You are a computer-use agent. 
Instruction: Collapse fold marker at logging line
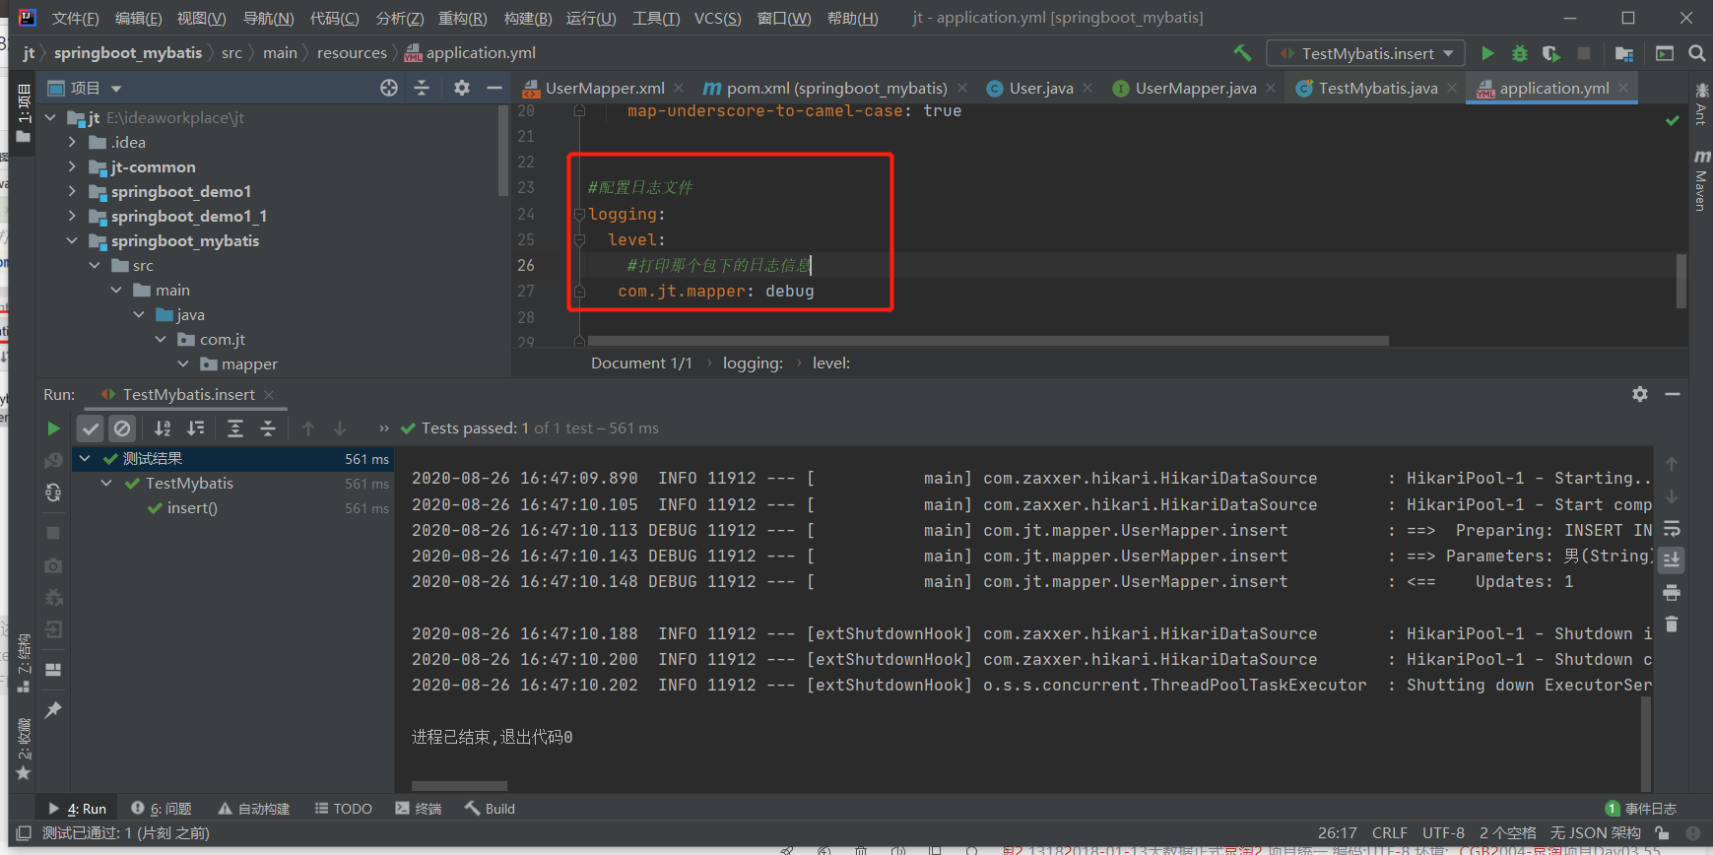[x=579, y=215]
